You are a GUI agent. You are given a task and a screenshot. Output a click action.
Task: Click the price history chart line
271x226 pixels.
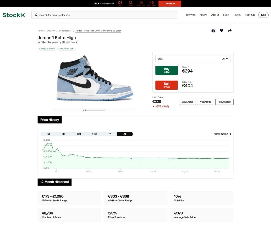[136, 159]
